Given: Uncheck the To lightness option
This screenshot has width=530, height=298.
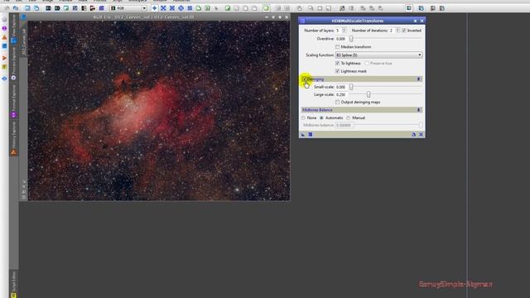Looking at the screenshot, I should click(337, 63).
